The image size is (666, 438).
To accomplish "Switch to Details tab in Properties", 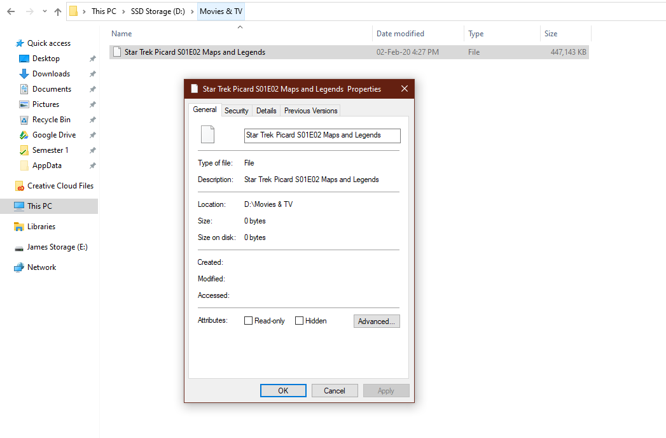I will tap(267, 111).
